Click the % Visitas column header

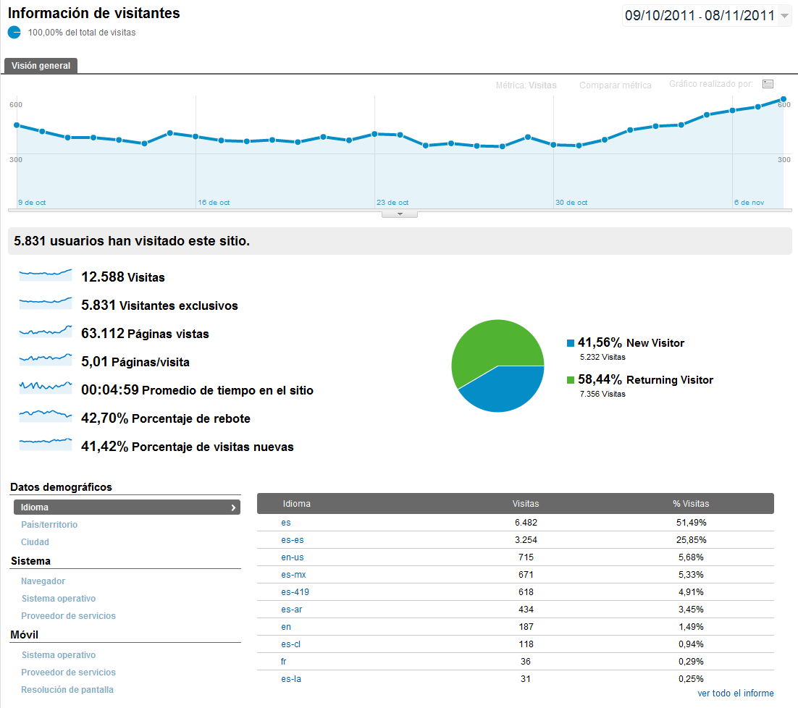pyautogui.click(x=691, y=504)
